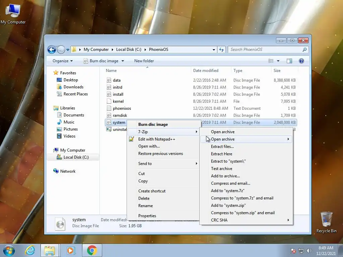Choose Rename in context menu

(x=163, y=206)
